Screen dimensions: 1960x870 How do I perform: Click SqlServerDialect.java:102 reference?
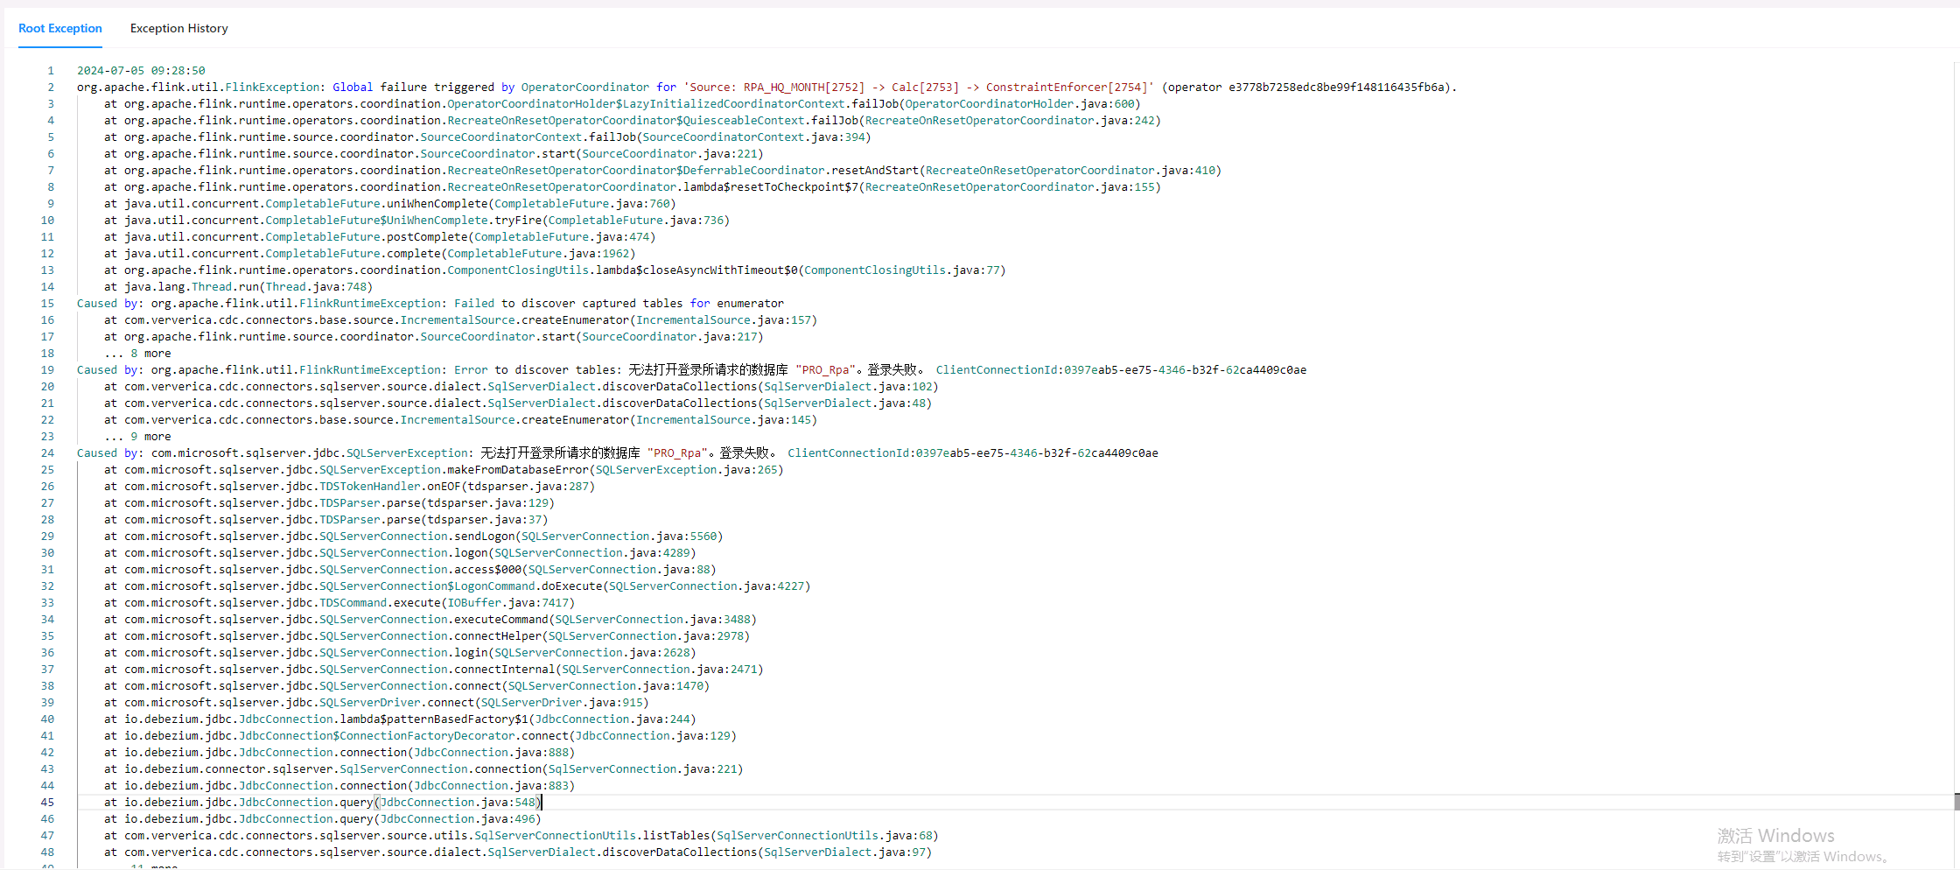click(x=848, y=387)
